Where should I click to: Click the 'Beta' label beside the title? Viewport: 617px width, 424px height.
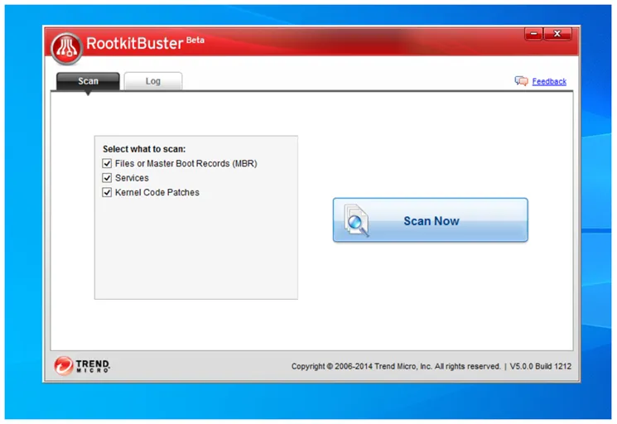click(x=195, y=40)
